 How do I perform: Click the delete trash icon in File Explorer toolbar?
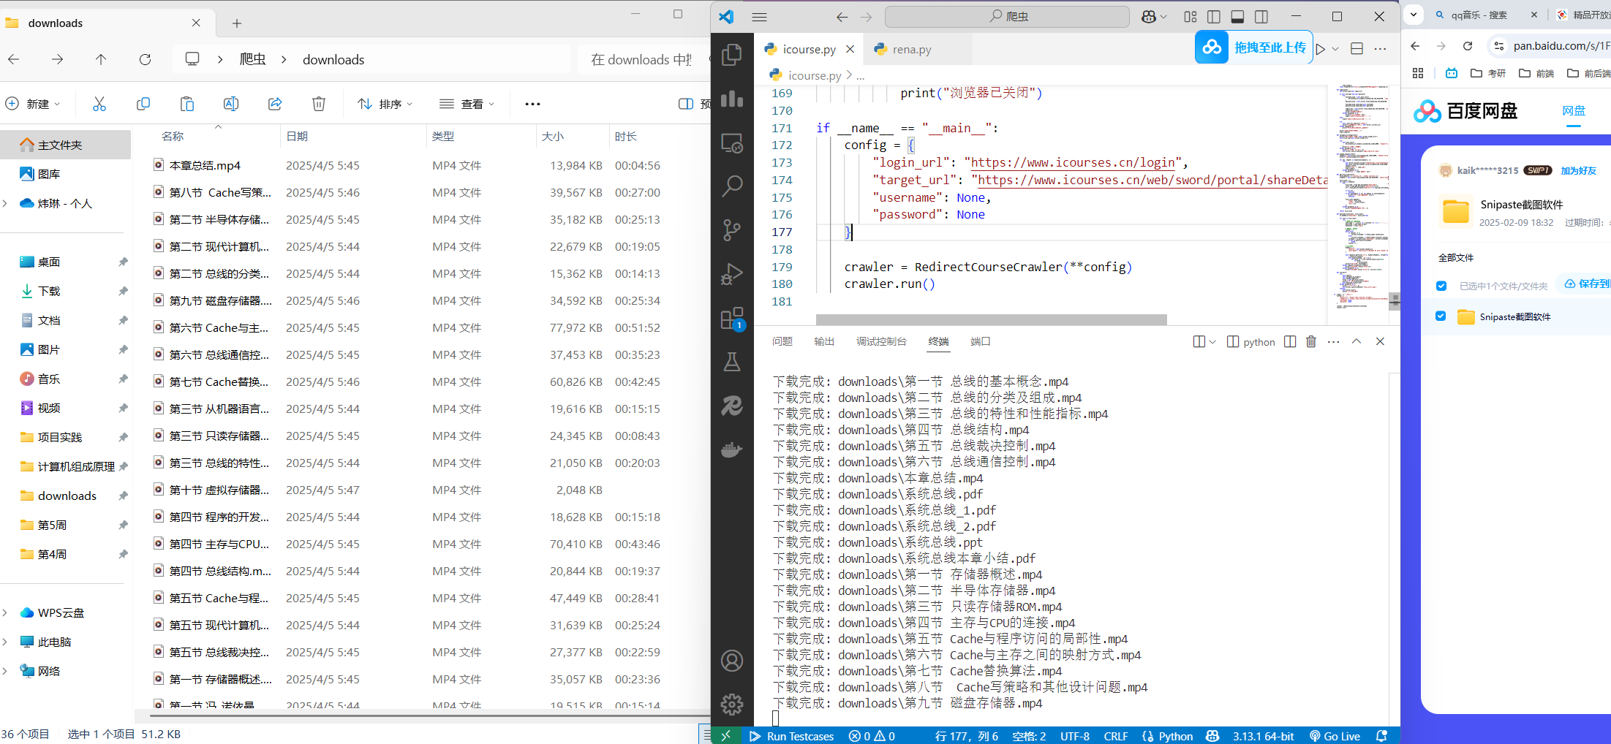coord(319,104)
